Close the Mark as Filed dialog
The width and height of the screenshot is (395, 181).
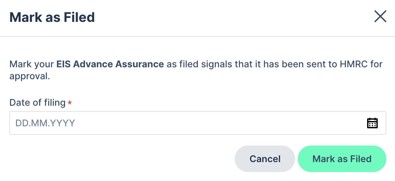[380, 17]
